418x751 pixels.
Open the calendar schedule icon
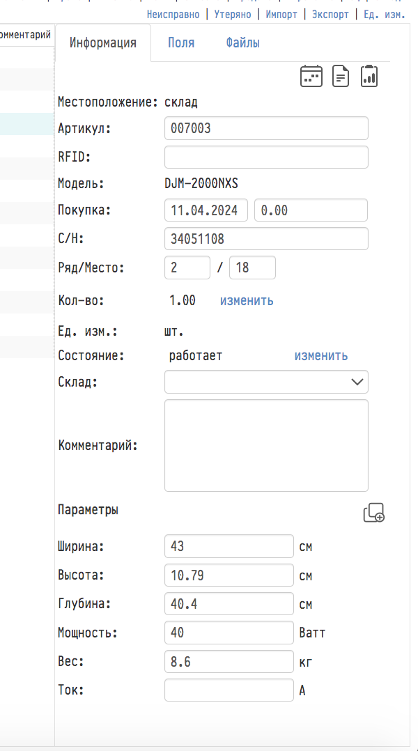311,76
